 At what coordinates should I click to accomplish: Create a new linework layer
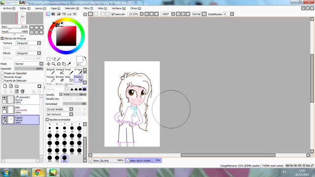pos(11,86)
